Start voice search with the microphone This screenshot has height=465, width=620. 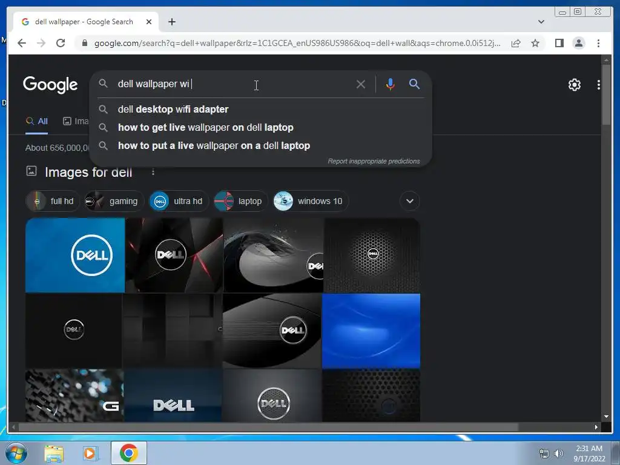tap(391, 84)
